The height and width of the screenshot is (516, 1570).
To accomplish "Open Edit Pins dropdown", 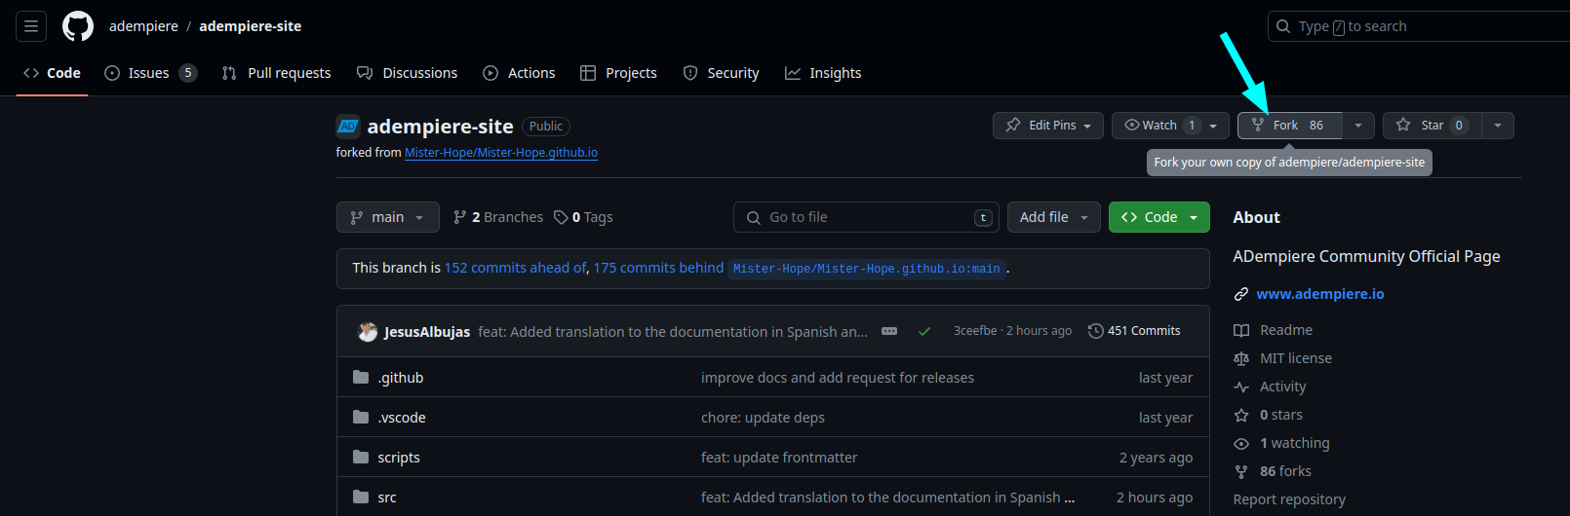I will [1048, 126].
